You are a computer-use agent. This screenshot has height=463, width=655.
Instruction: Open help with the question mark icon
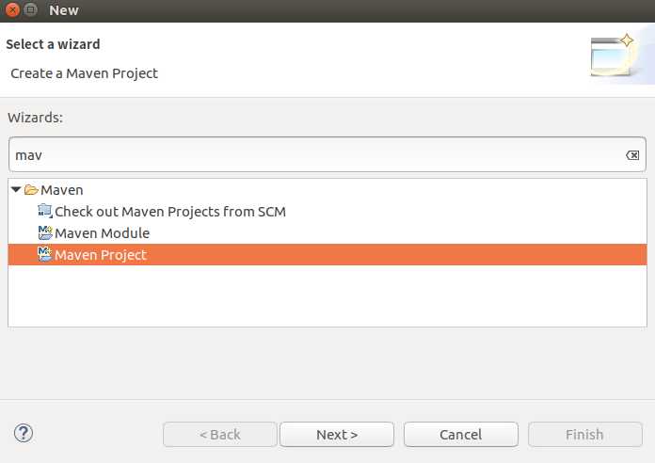click(x=24, y=433)
